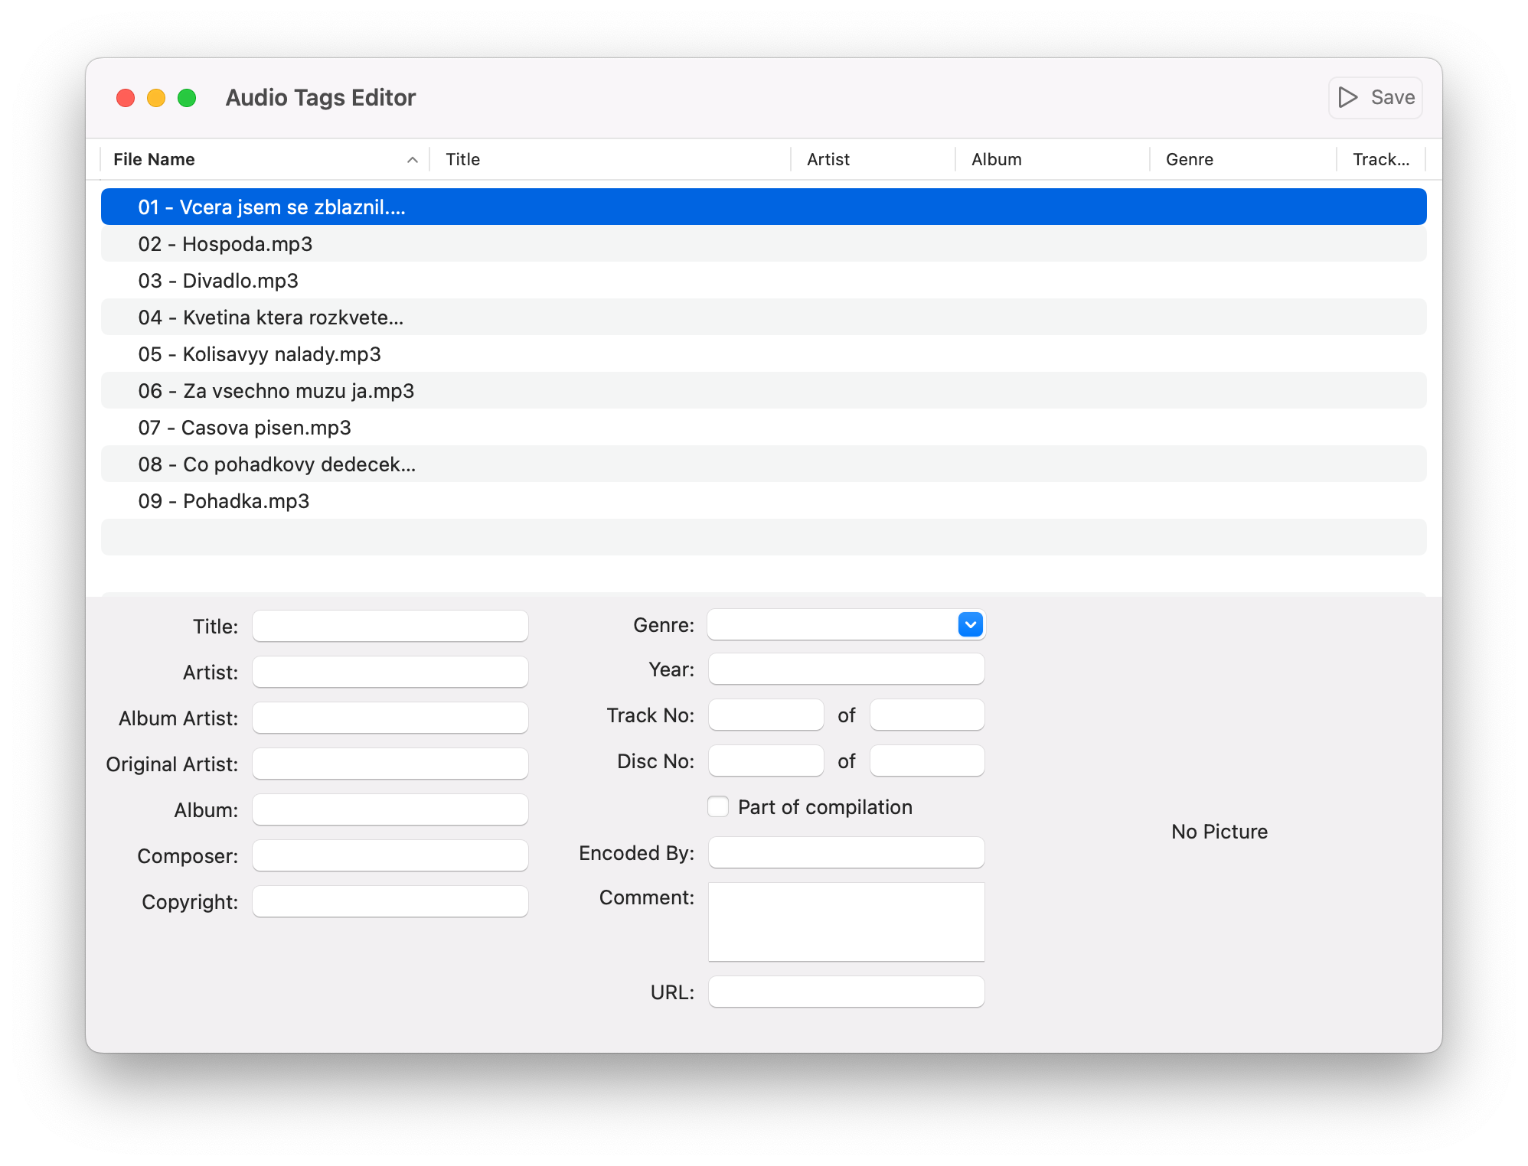Click the green zoom window button
The image size is (1528, 1166).
(x=187, y=98)
